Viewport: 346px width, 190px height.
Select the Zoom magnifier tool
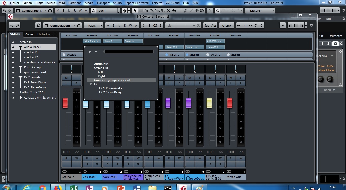point(163,11)
